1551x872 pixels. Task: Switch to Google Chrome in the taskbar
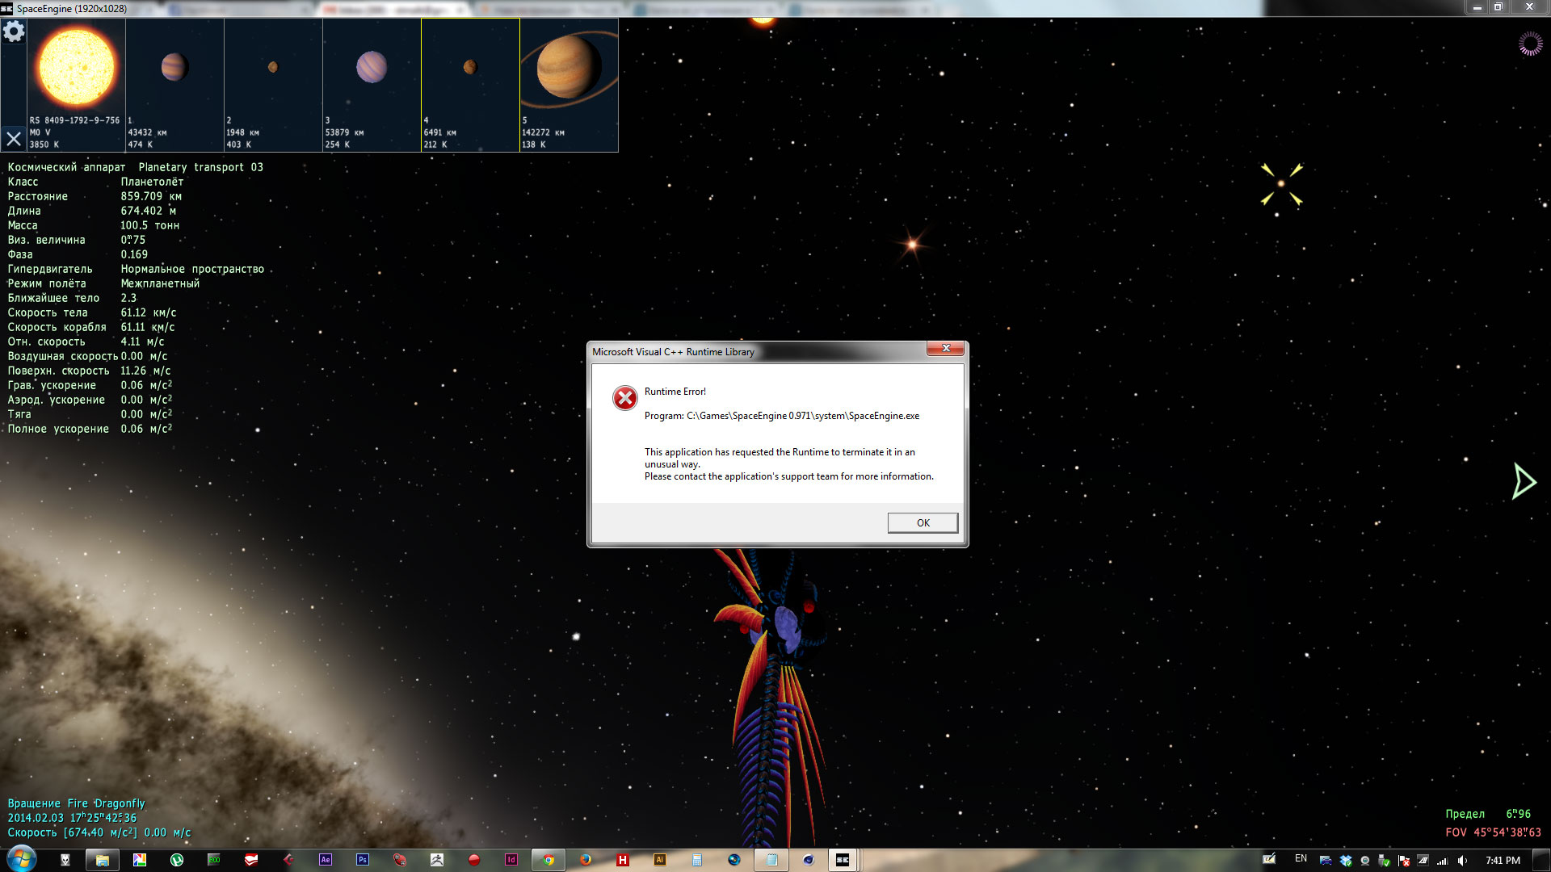tap(549, 860)
